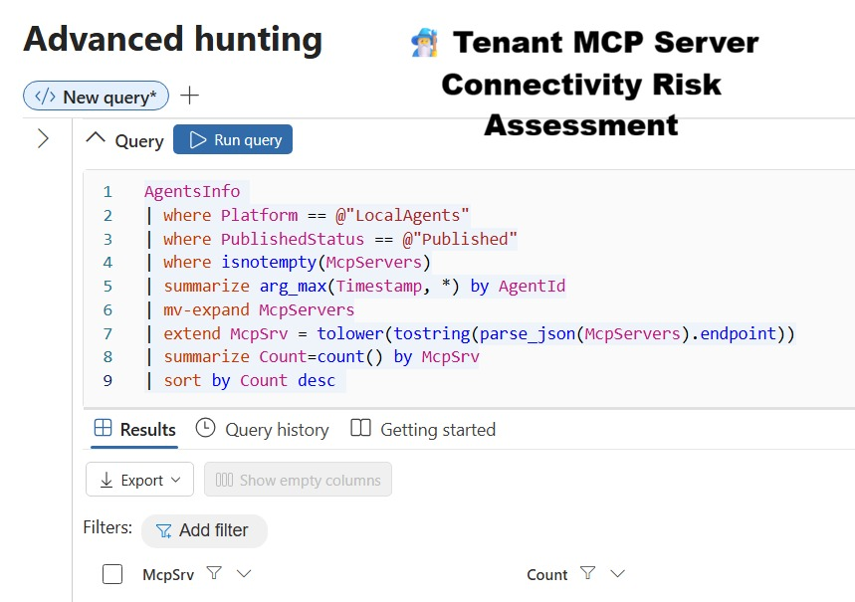
Task: Add a new query tab with plus icon
Action: point(189,96)
